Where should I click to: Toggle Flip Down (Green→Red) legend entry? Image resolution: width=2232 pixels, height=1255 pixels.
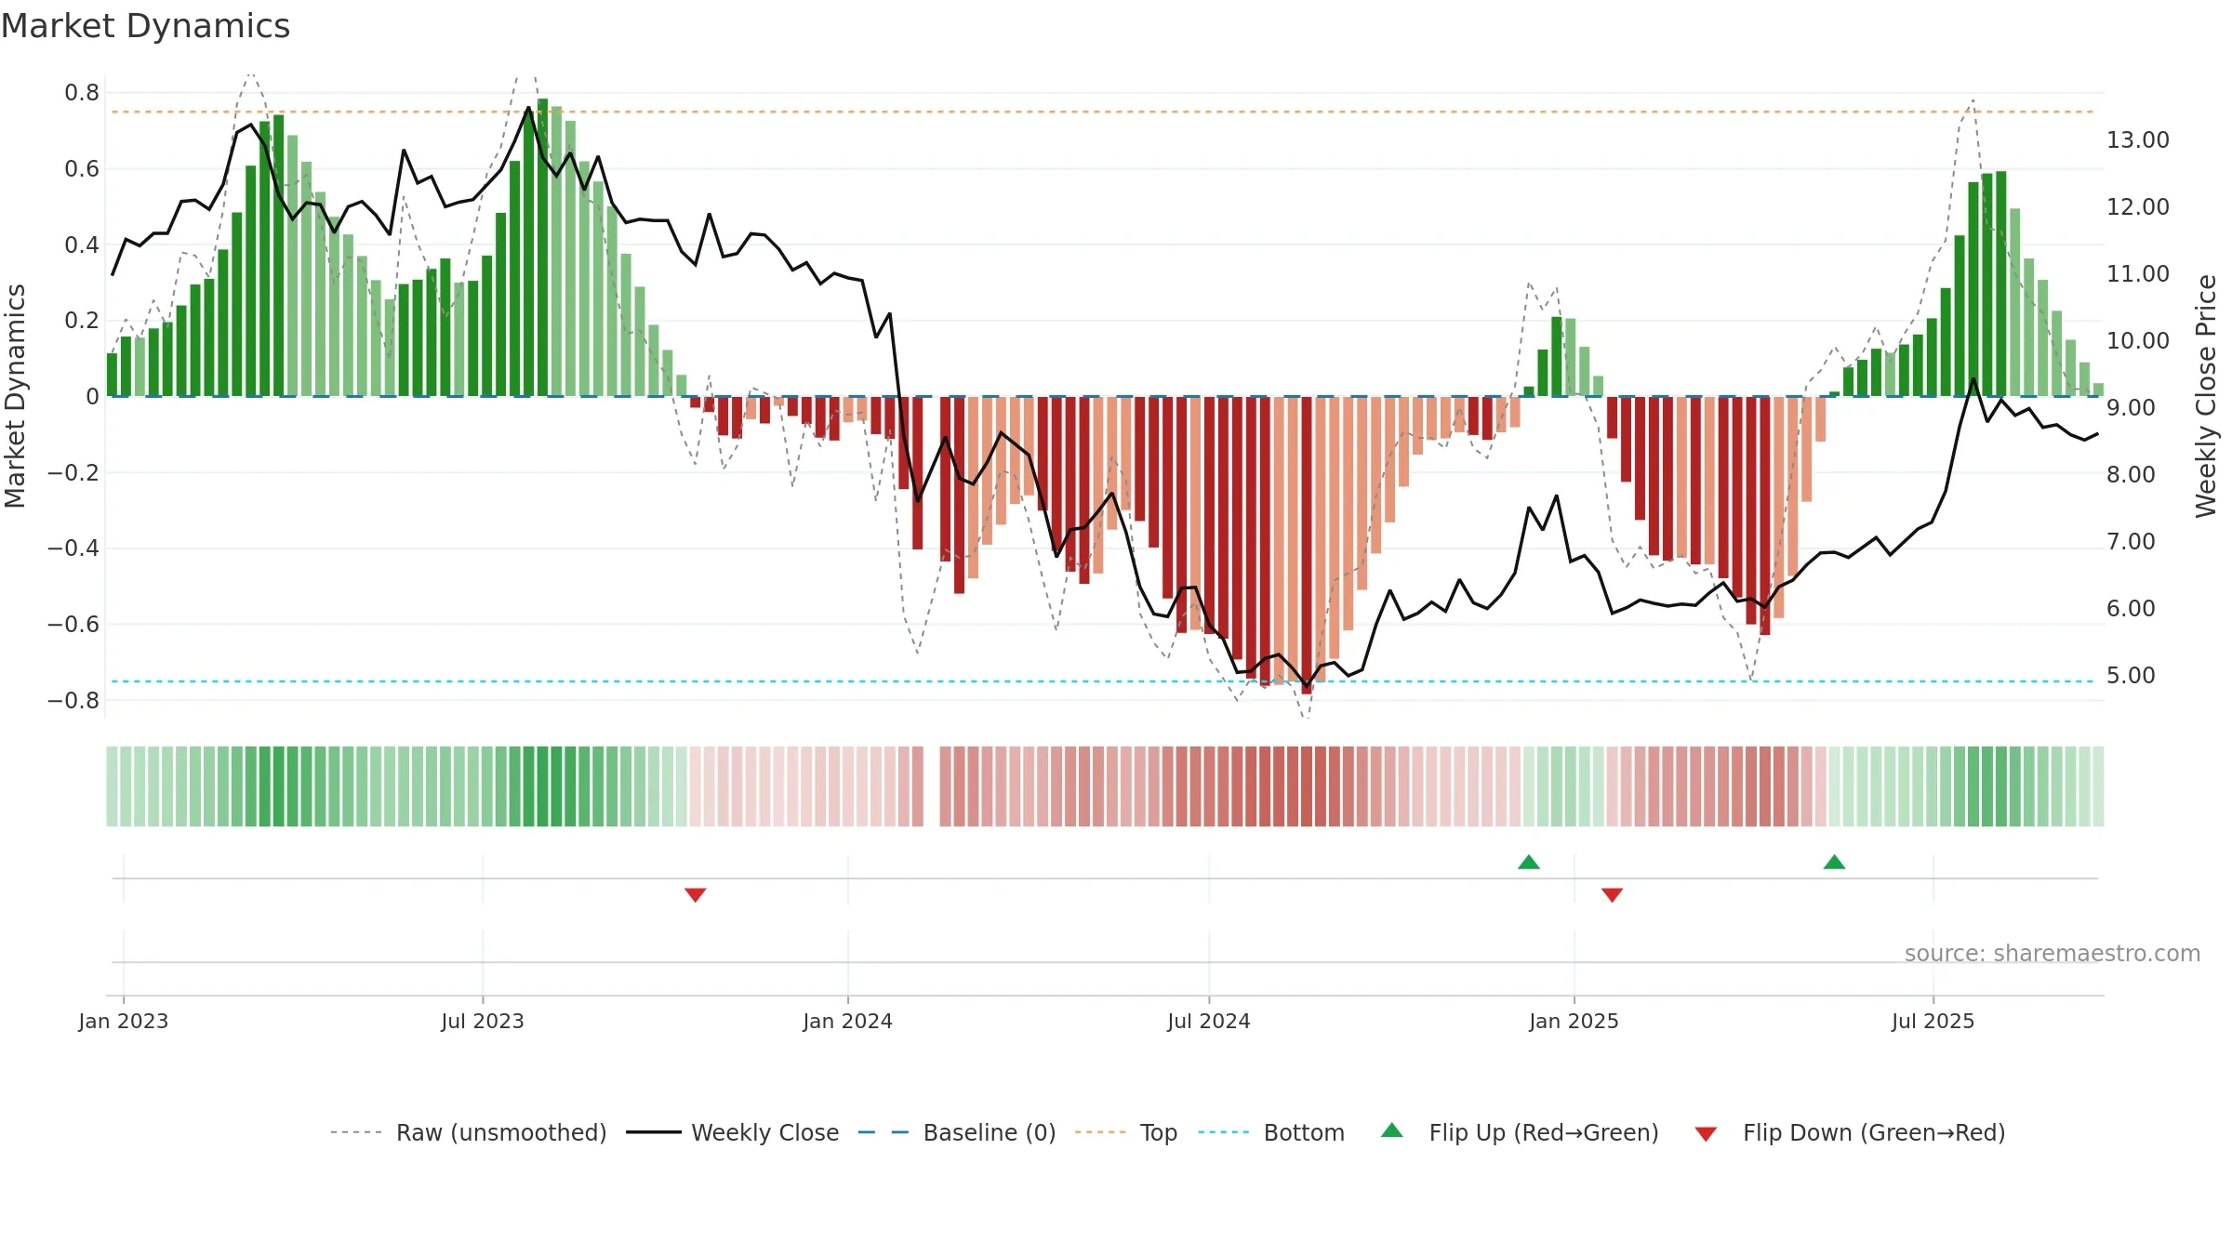1850,1132
